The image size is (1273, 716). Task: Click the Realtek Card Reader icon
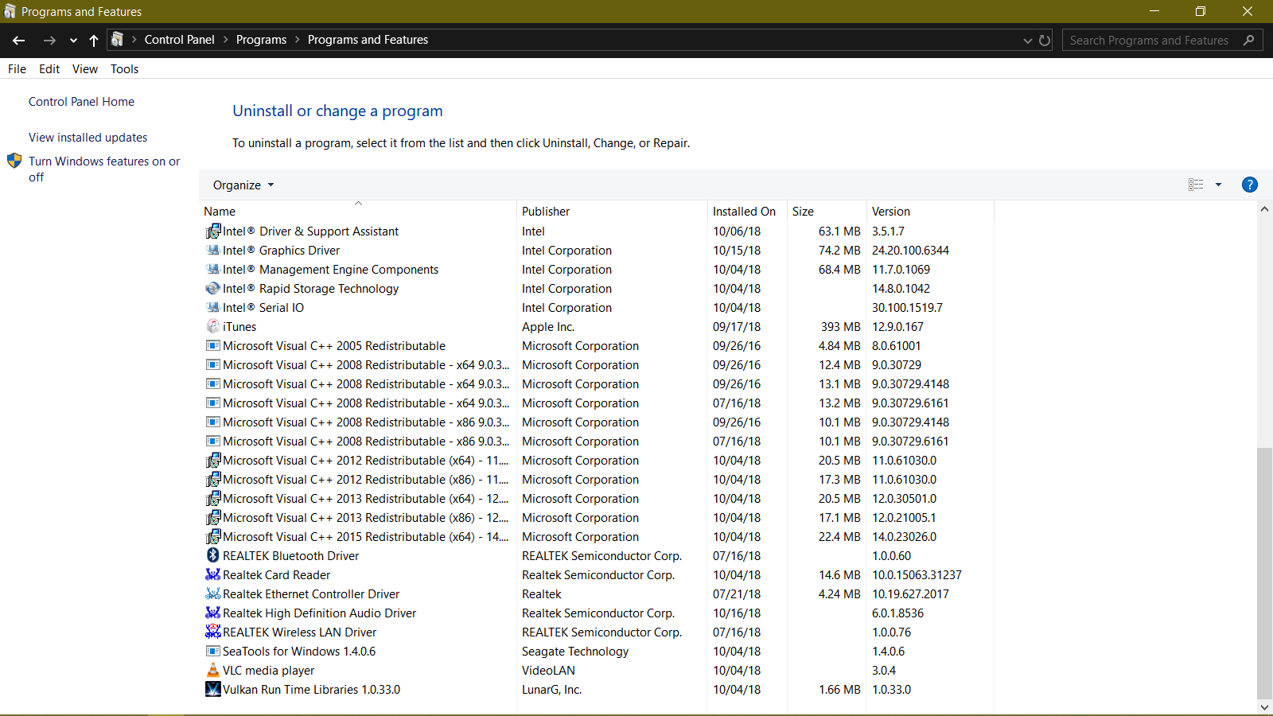(213, 575)
